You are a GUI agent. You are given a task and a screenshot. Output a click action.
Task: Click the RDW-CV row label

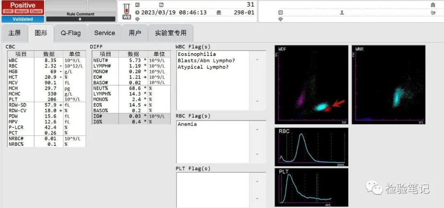[x=17, y=111]
